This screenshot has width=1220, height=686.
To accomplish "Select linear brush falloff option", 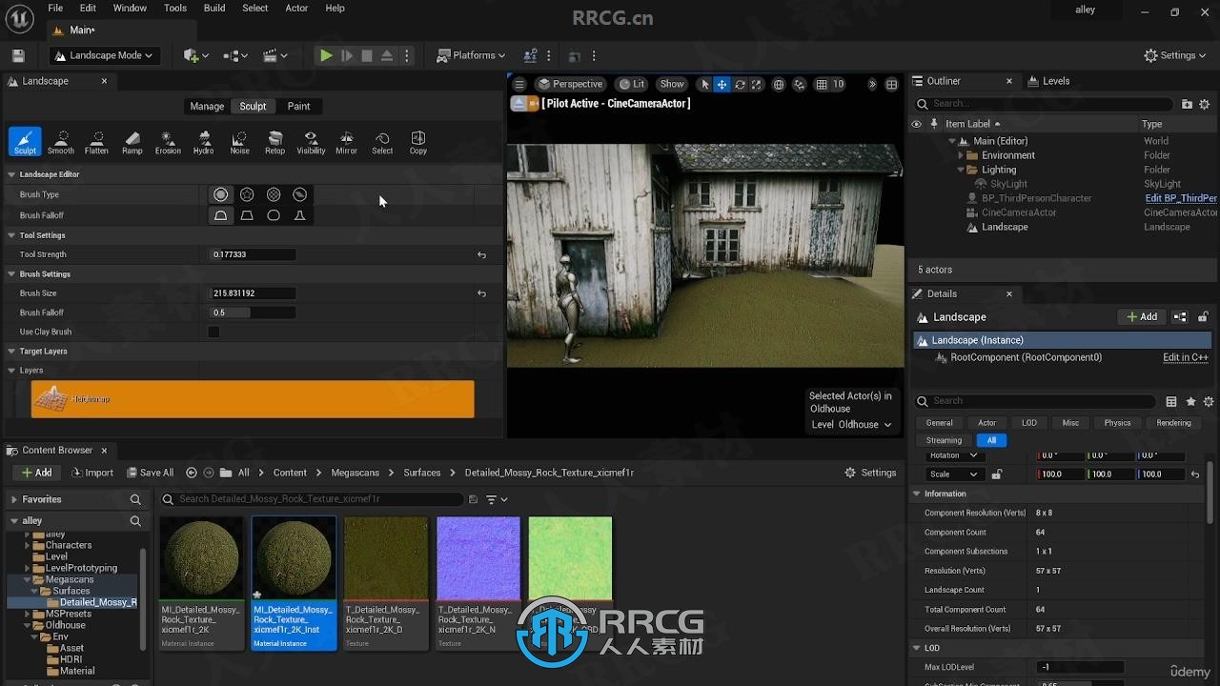I will coord(247,215).
